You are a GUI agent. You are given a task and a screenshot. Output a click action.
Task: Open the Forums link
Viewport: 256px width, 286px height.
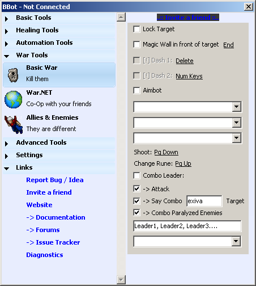(43, 230)
